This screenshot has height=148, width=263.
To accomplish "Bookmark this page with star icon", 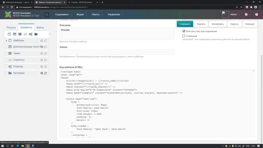I will 241,7.
